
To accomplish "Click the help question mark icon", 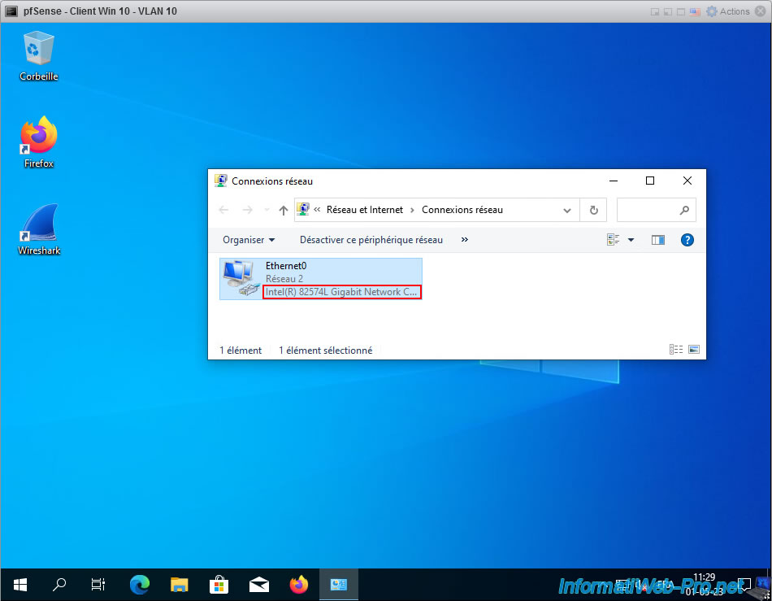I will (687, 240).
